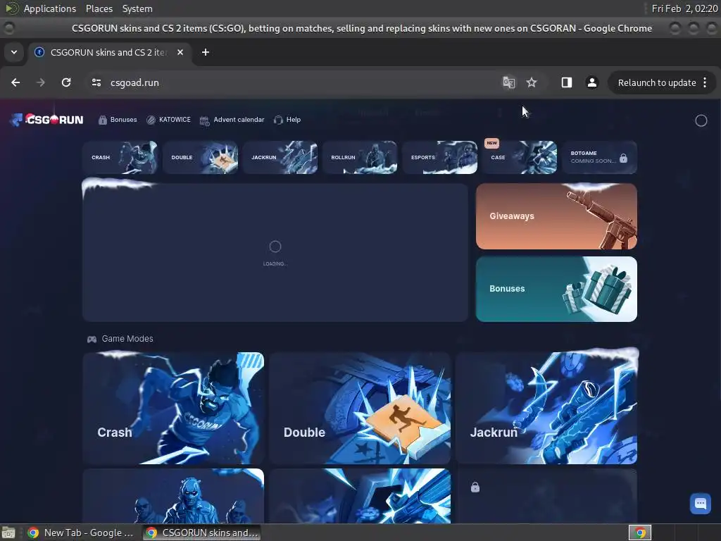View site information icon in address bar
The image size is (721, 541).
[96, 82]
